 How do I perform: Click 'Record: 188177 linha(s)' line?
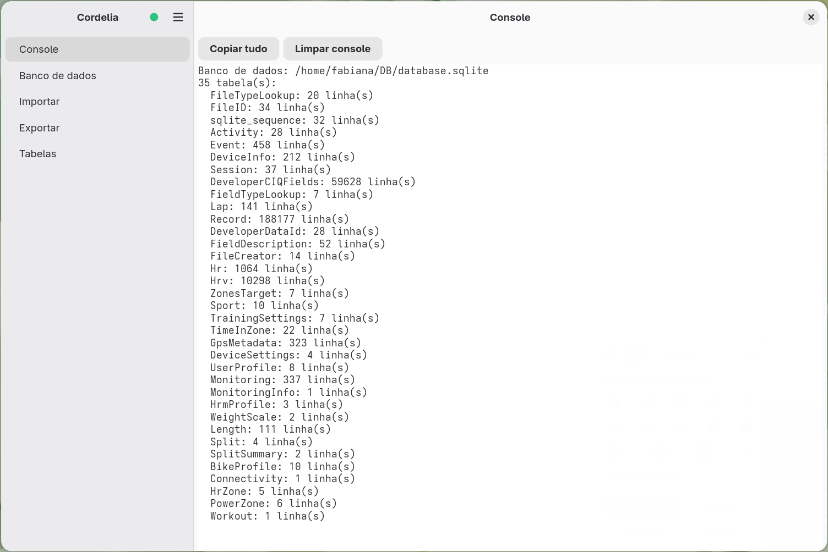pyautogui.click(x=280, y=219)
